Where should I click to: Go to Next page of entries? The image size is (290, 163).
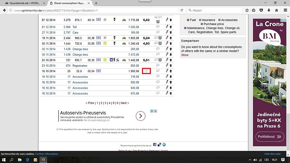124,103
